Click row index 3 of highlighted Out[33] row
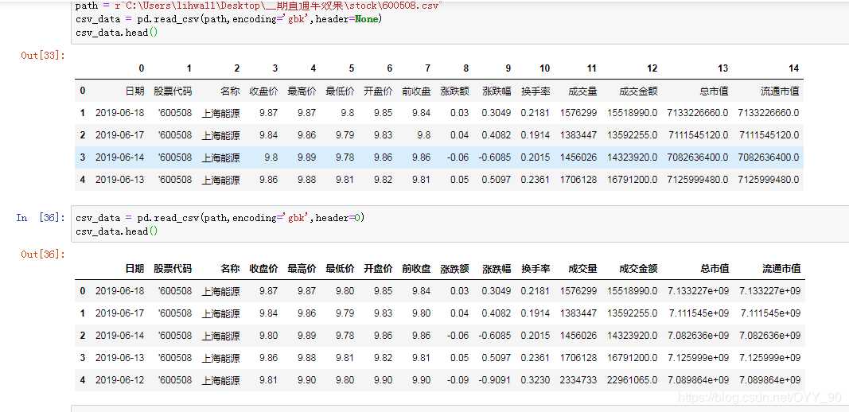Viewport: 849px width, 412px height. pyautogui.click(x=82, y=157)
